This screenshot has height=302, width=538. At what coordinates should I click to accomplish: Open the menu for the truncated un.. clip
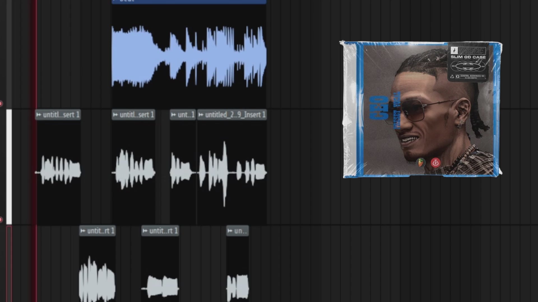pos(229,231)
